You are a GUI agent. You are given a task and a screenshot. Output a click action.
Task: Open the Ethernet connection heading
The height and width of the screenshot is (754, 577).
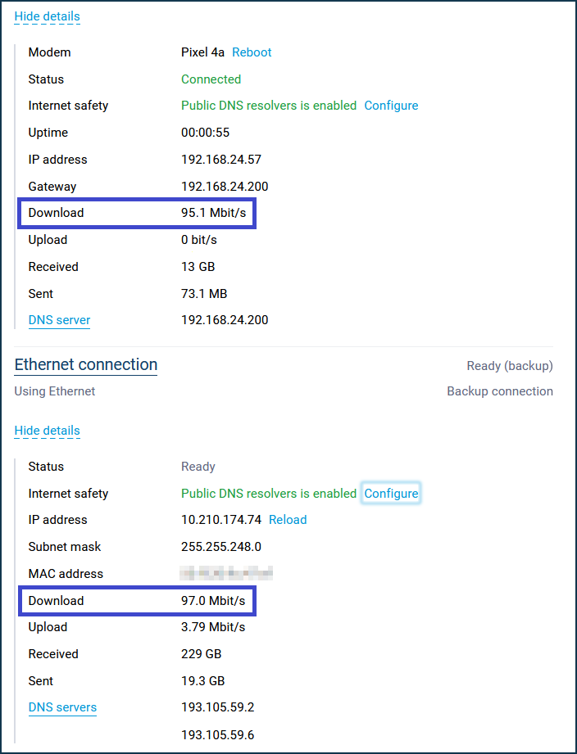pos(86,365)
